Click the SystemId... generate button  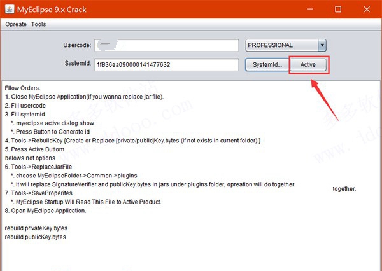[x=267, y=65]
